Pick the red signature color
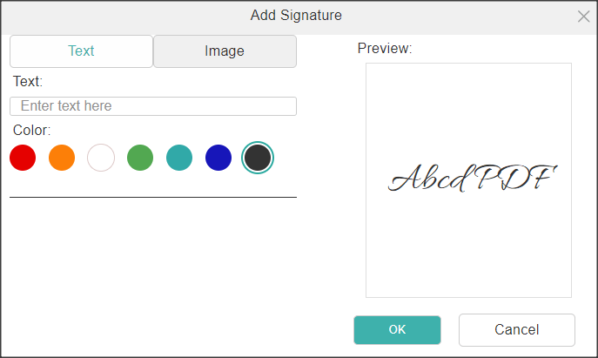 [x=23, y=158]
